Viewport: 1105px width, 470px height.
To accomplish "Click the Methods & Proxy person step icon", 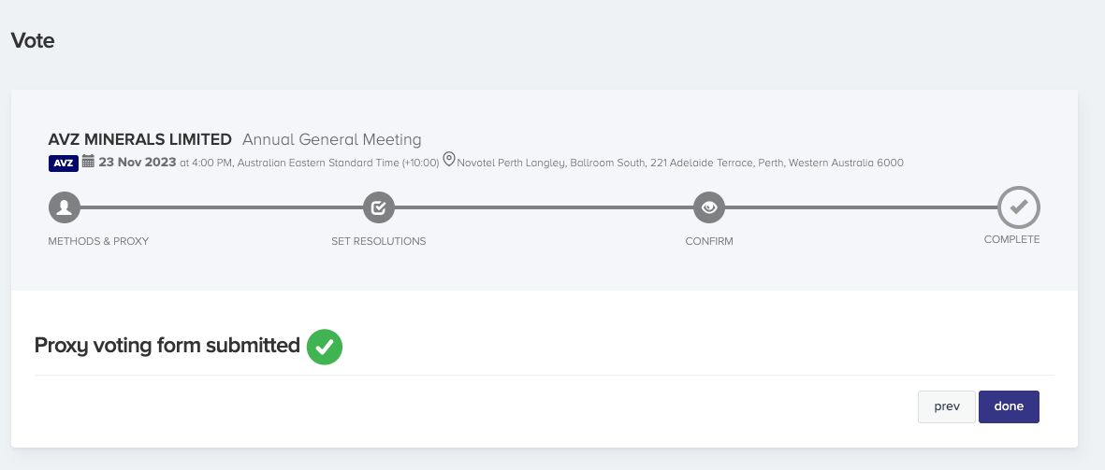I will pos(64,207).
